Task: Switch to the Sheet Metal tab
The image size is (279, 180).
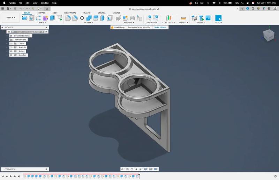Action: tap(70, 13)
